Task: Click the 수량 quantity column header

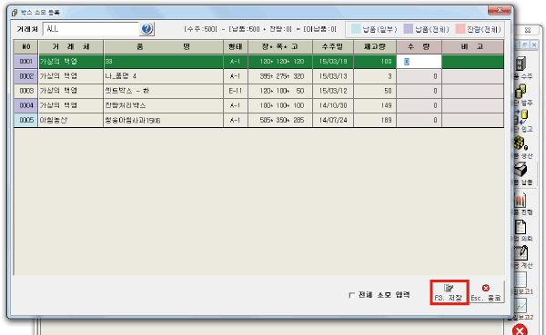Action: 419,46
